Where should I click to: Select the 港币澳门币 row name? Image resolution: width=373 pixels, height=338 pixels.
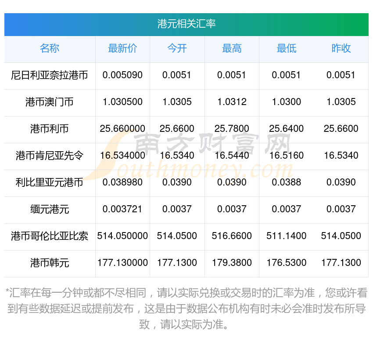(50, 102)
